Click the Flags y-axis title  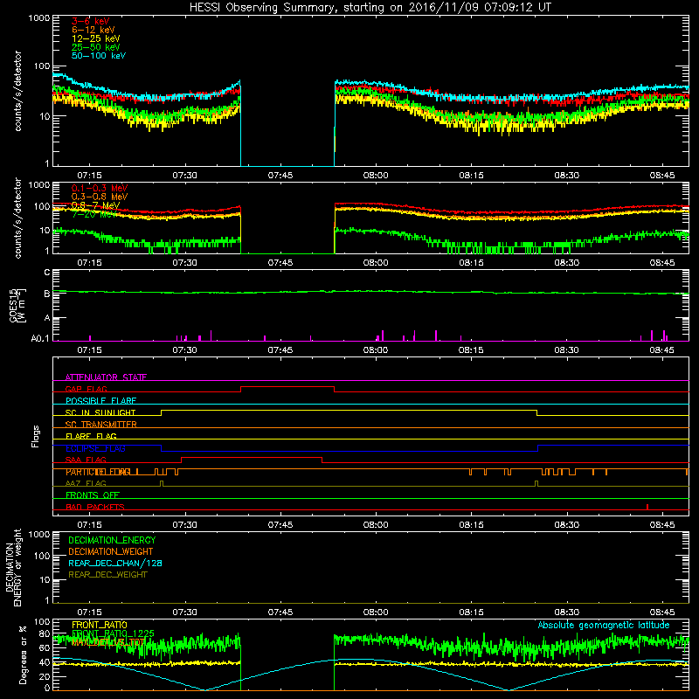[x=36, y=436]
